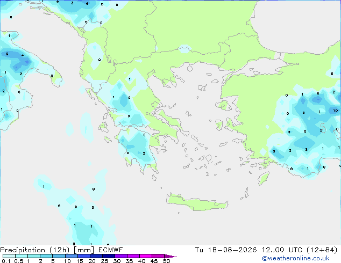This screenshot has width=341, height=263.
Task: Click the 0.5–1 mm legend color swatch
Action: pos(22,256)
